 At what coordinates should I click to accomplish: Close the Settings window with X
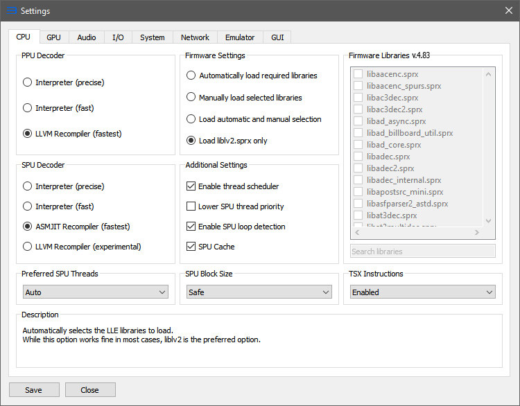(x=509, y=10)
